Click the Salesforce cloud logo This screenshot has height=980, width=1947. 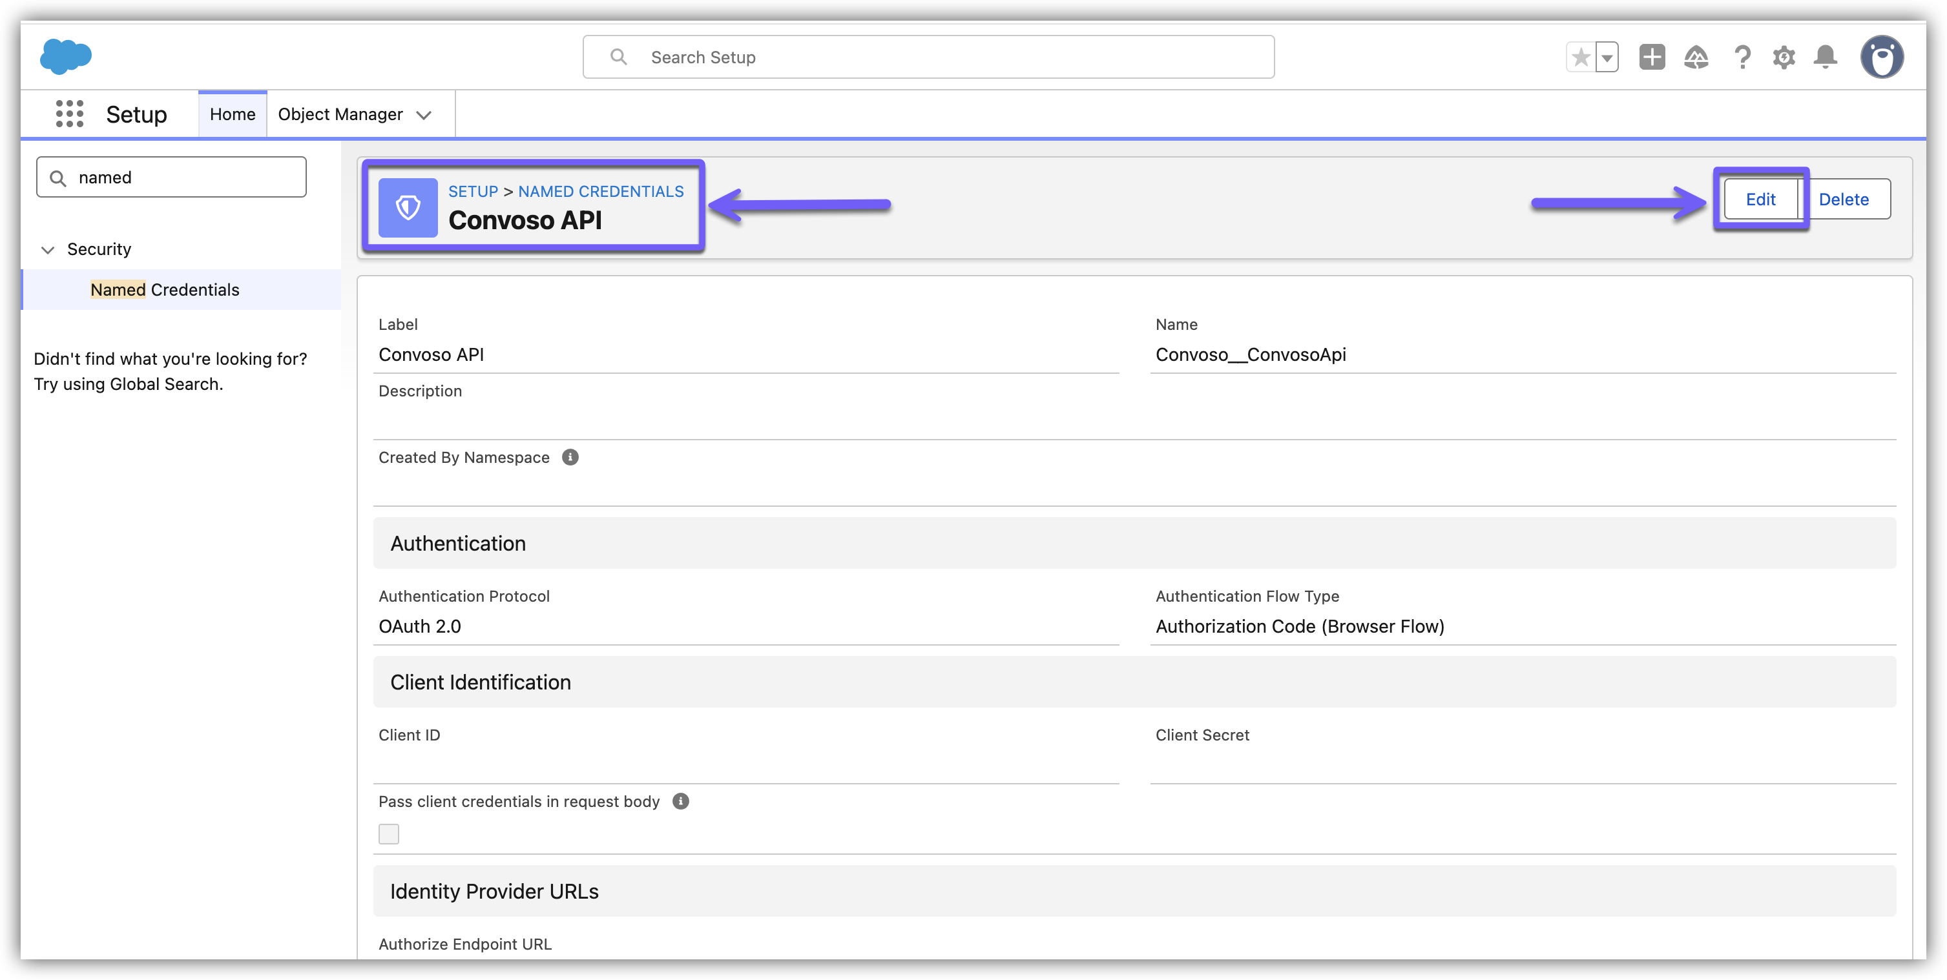(66, 57)
